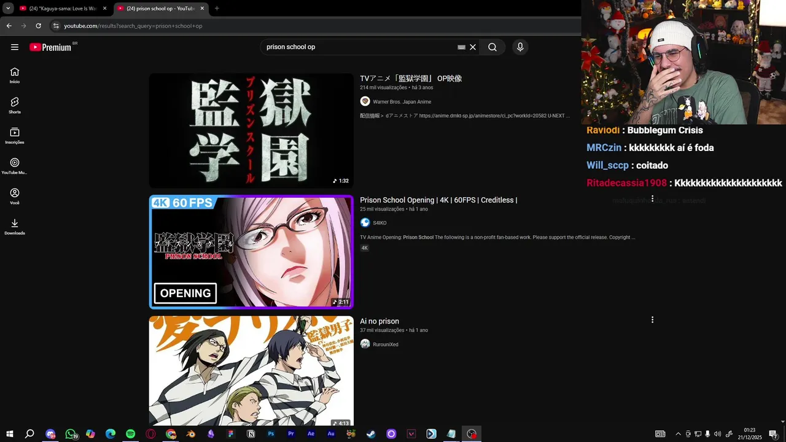
Task: Close the prison school op tab
Action: [x=203, y=9]
